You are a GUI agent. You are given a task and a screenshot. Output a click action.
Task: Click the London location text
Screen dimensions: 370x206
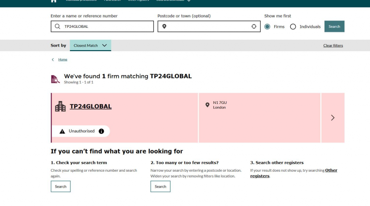219,108
